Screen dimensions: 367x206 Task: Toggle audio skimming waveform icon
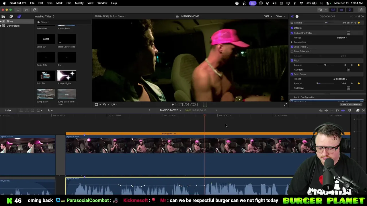coord(332,110)
